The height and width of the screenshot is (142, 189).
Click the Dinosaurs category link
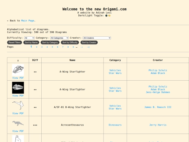(115, 125)
